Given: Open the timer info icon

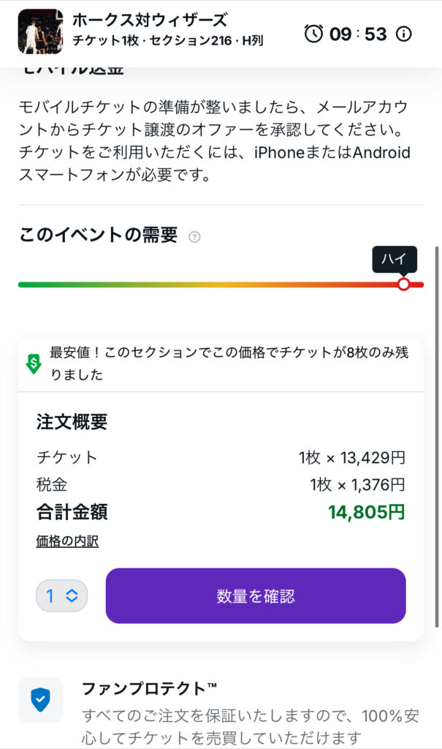Looking at the screenshot, I should click(403, 34).
